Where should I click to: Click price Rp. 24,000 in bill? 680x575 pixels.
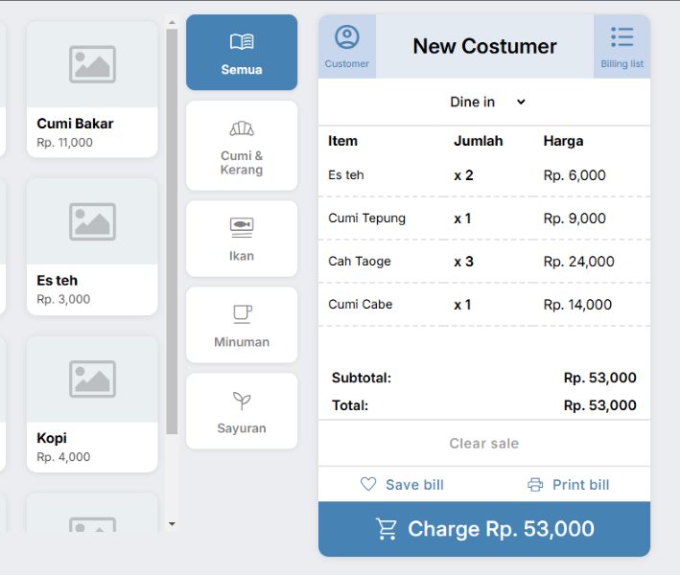pos(578,262)
